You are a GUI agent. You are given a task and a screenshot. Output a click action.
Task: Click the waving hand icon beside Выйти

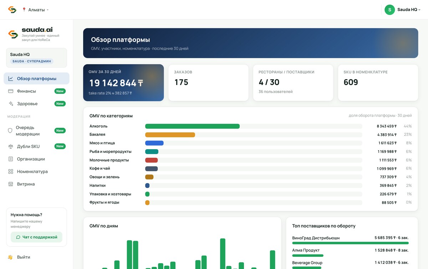tap(10, 257)
